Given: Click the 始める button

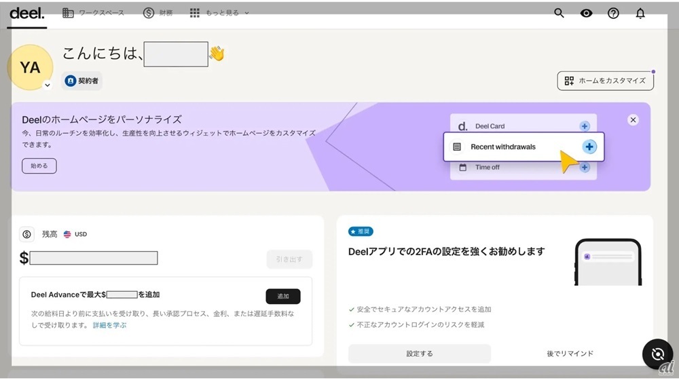Looking at the screenshot, I should (x=39, y=166).
